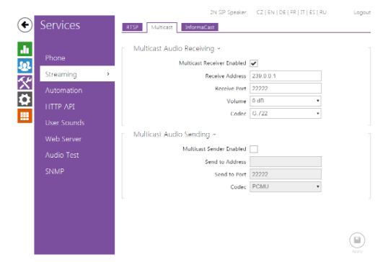
Task: Click the Apply save icon
Action: tap(357, 240)
